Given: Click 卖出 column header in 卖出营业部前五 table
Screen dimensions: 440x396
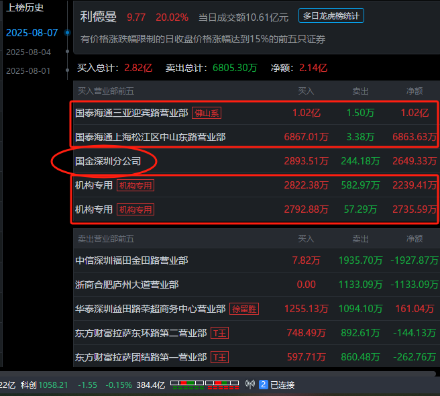Looking at the screenshot, I should coord(360,239).
